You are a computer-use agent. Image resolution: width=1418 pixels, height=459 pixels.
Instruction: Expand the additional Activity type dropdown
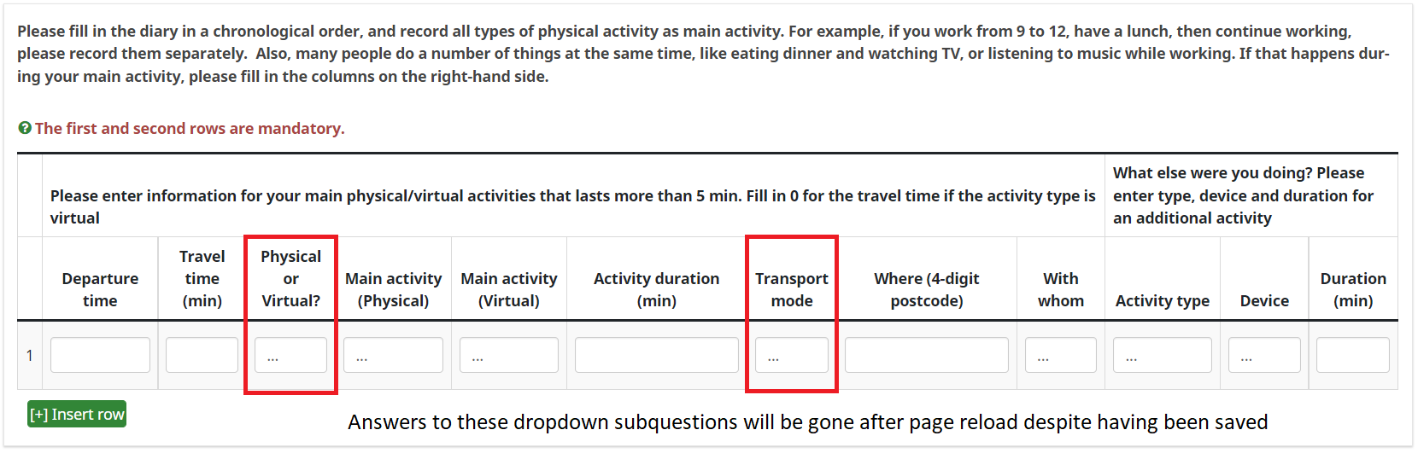click(x=1162, y=355)
